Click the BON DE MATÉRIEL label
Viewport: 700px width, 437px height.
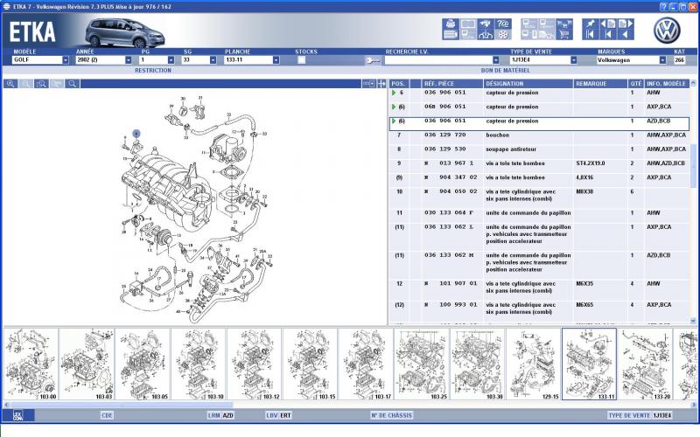pyautogui.click(x=506, y=71)
